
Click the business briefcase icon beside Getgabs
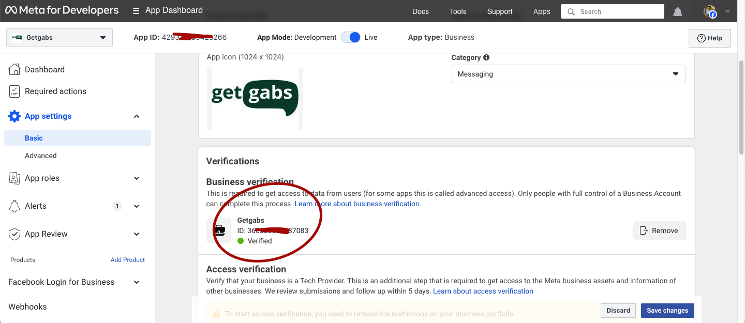coord(219,230)
